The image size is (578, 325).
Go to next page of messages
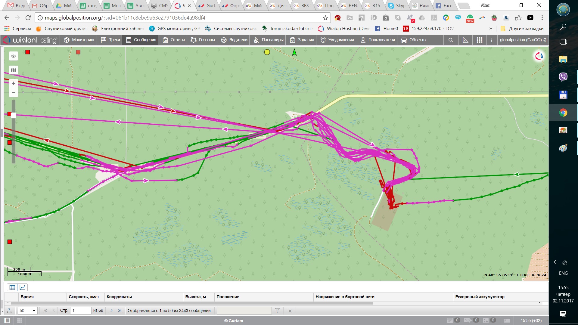coord(111,311)
